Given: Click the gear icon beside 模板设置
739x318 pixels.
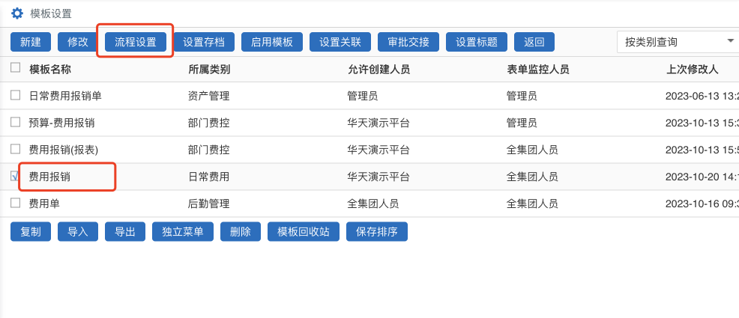Looking at the screenshot, I should pyautogui.click(x=17, y=13).
